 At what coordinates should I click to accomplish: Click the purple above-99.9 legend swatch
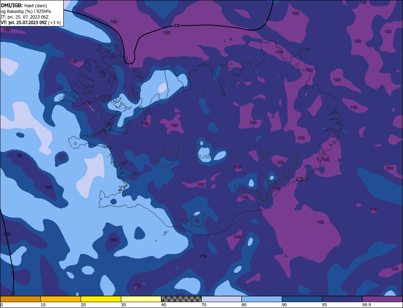tap(382, 299)
